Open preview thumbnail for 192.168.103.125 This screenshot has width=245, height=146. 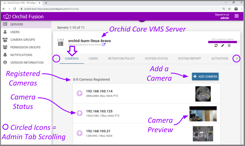click(203, 114)
